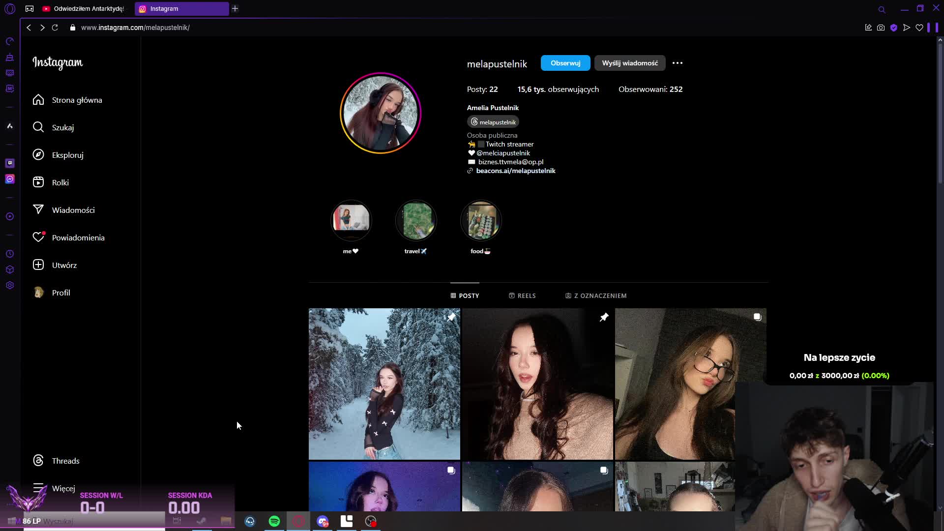This screenshot has width=944, height=531.
Task: Click Wyślij wiadomość button
Action: (630, 63)
